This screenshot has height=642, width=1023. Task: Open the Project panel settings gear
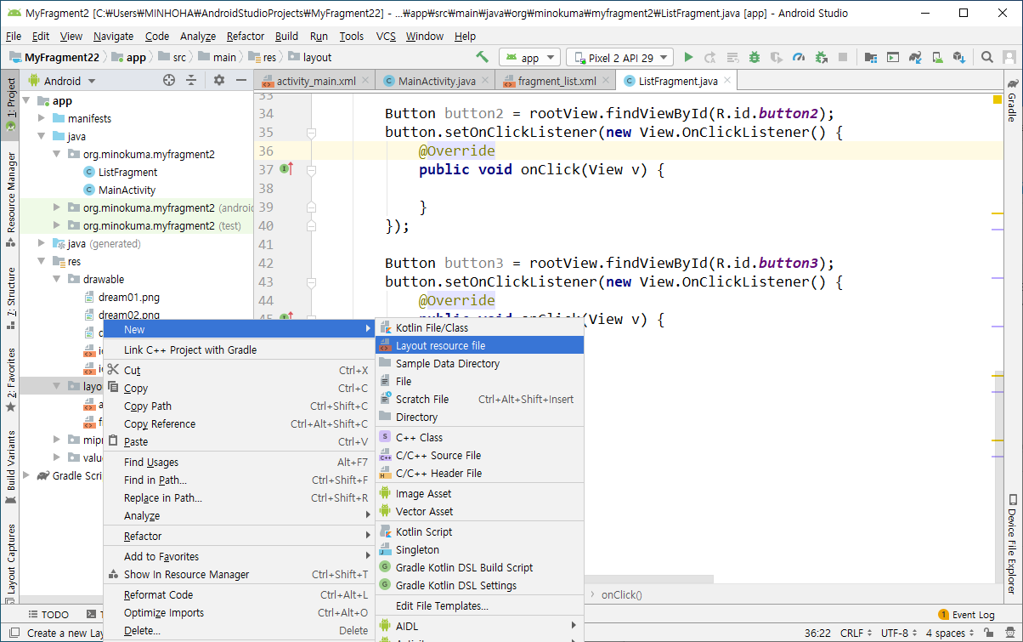(x=219, y=81)
